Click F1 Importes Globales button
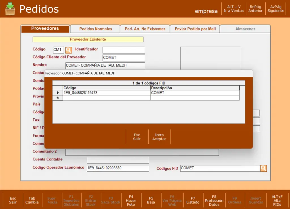This screenshot has height=209, width=290. (71, 201)
